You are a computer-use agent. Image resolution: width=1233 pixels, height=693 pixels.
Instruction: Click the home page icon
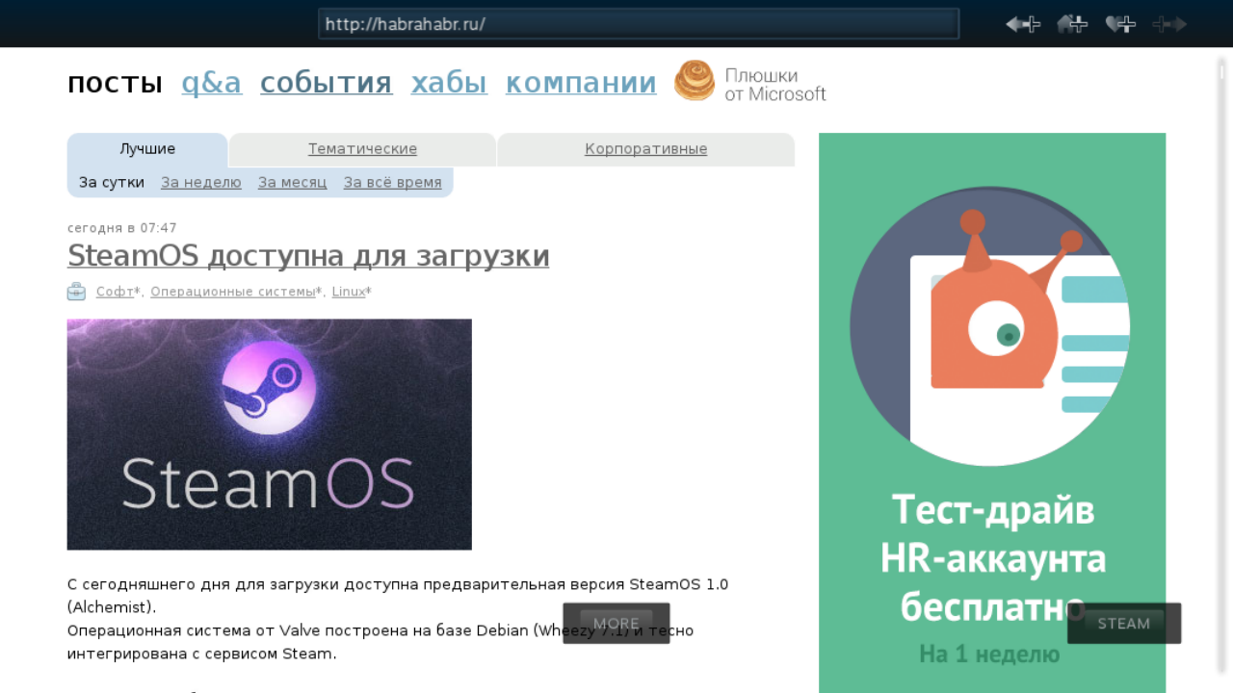tap(1072, 24)
